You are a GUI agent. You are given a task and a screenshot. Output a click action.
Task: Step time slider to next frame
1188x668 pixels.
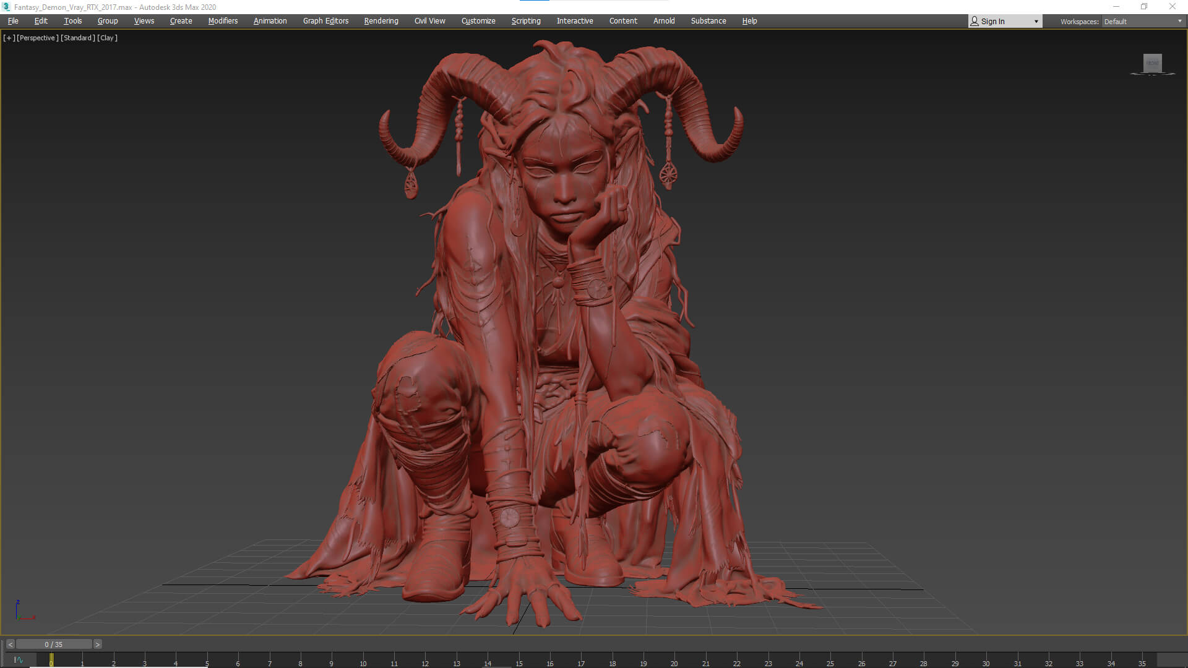click(97, 644)
